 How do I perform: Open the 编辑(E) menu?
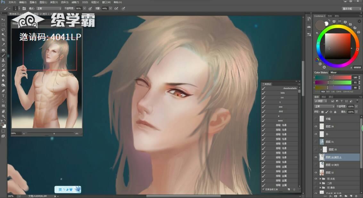[23, 2]
